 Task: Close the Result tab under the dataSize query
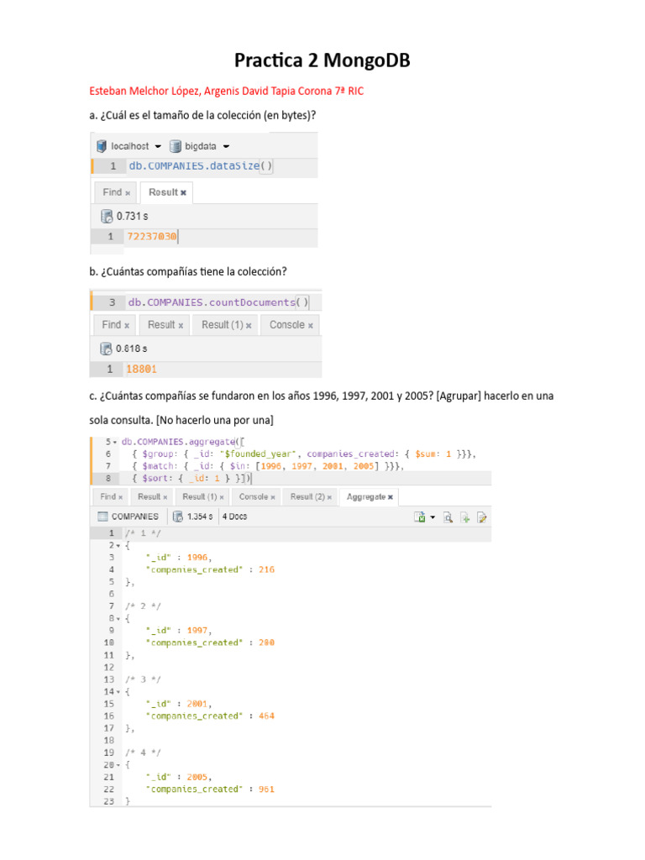183,192
